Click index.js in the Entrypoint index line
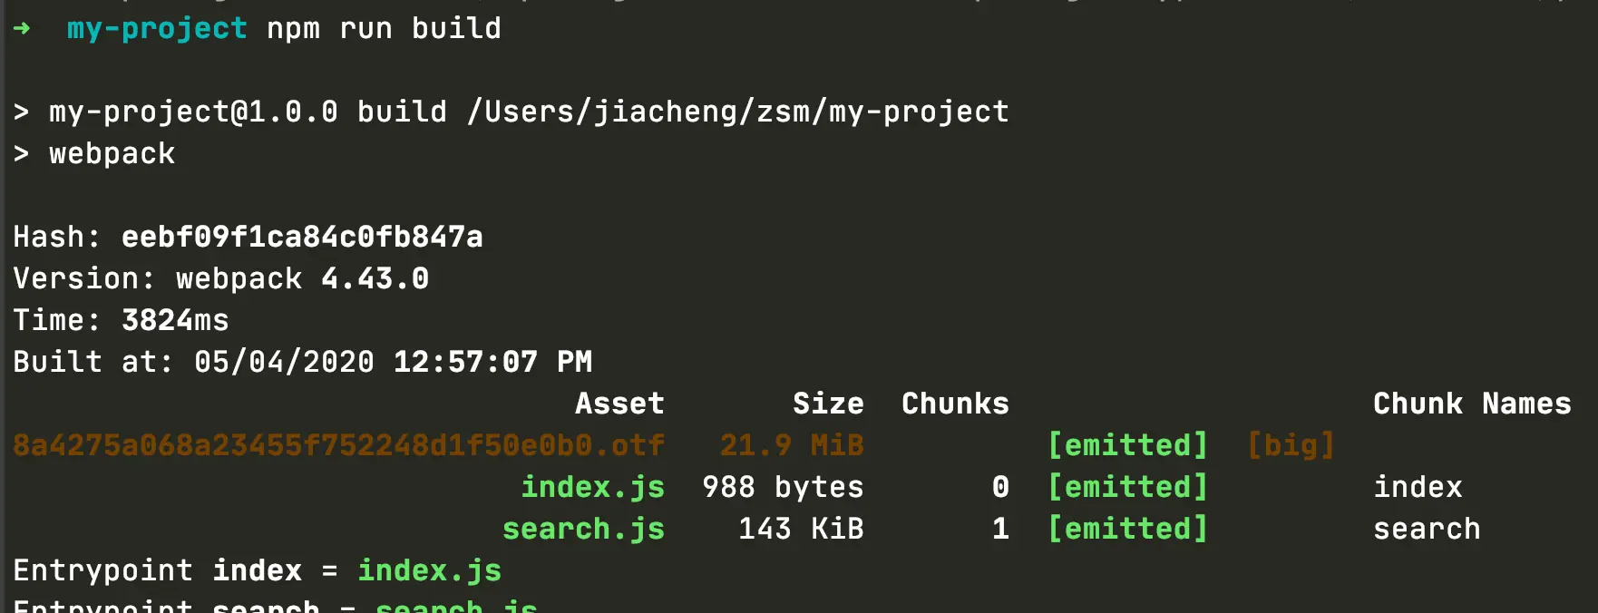This screenshot has width=1598, height=613. 429,570
